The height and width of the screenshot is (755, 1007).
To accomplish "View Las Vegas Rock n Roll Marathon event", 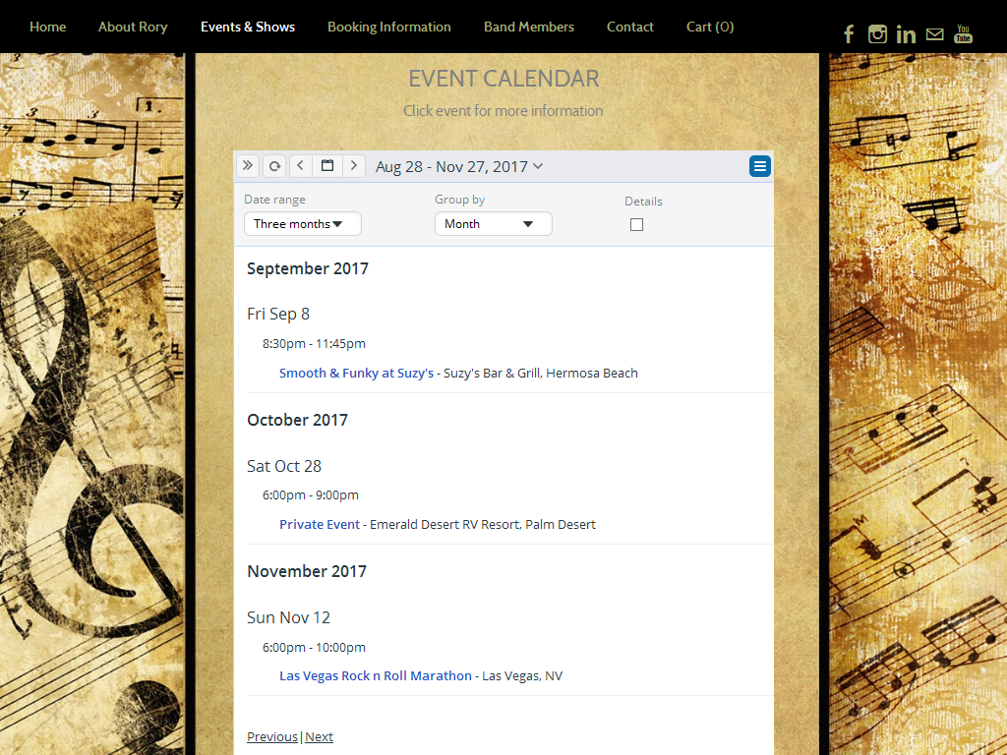I will [x=375, y=676].
